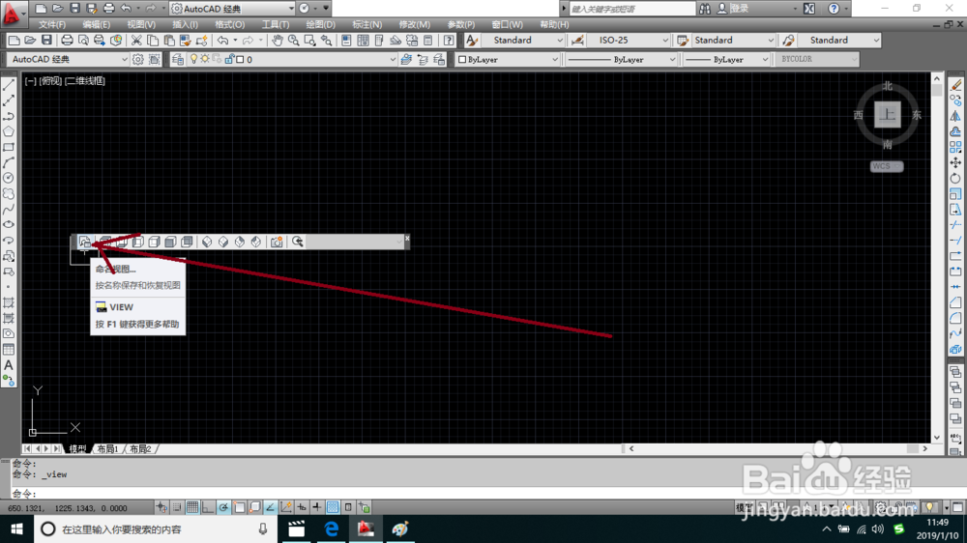The image size is (967, 543).
Task: Toggle Snap Mode in status bar
Action: (x=177, y=507)
